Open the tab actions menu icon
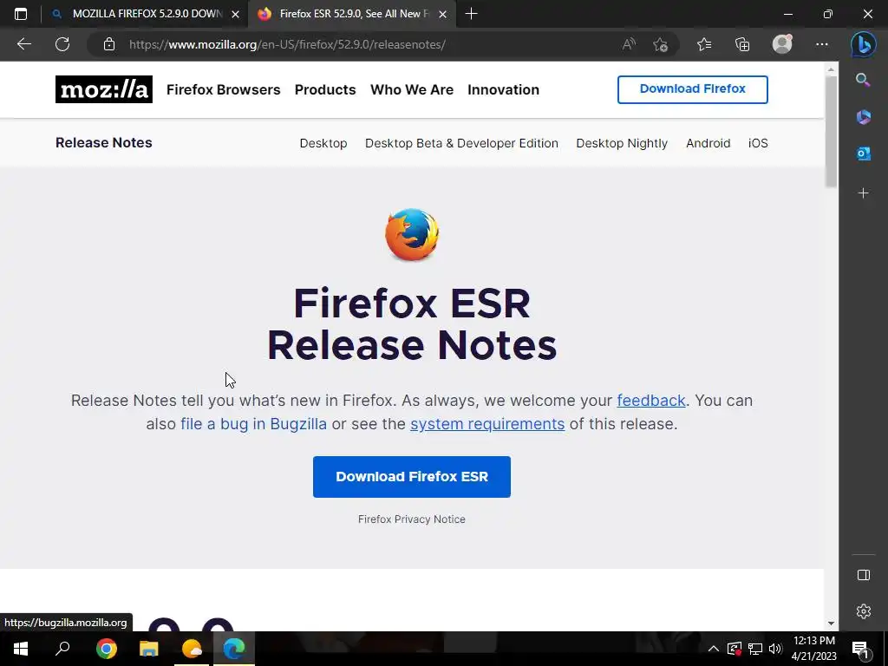Screen dimensions: 888x666 click(x=21, y=14)
